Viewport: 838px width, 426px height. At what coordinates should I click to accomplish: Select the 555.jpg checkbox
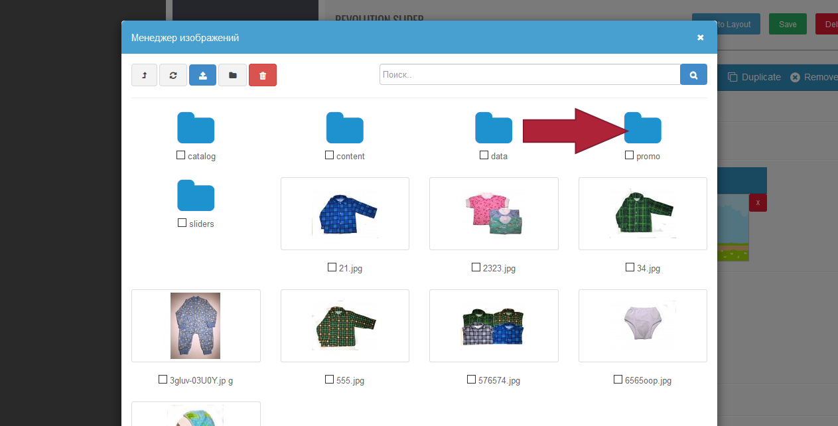(329, 380)
